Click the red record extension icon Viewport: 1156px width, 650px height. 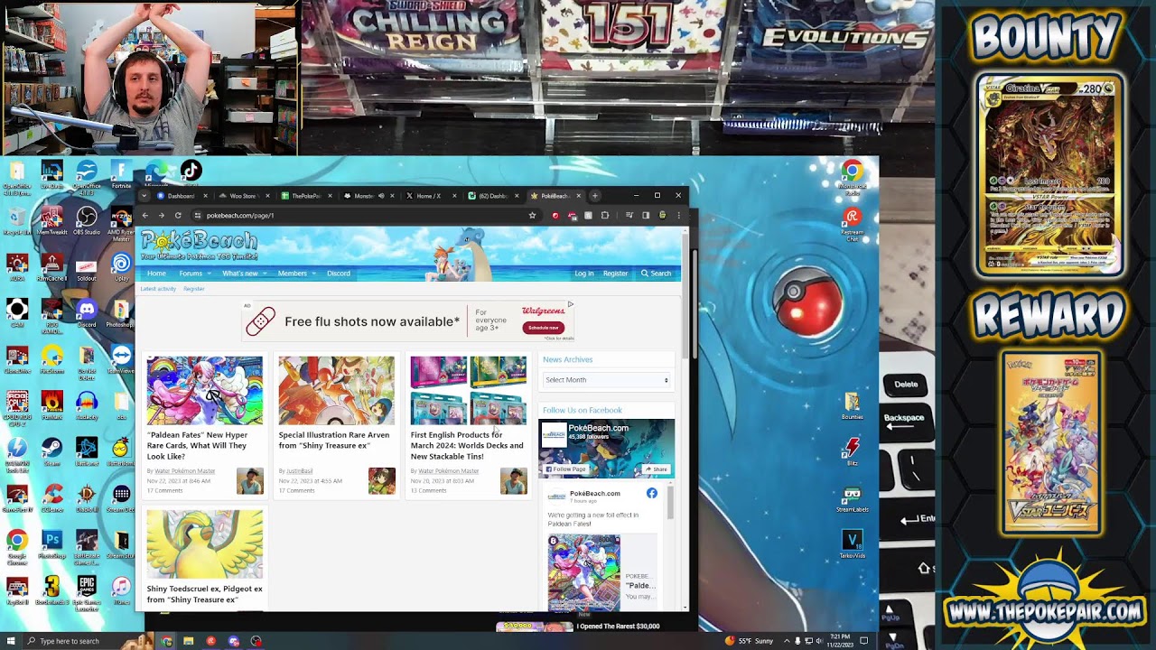pyautogui.click(x=555, y=215)
